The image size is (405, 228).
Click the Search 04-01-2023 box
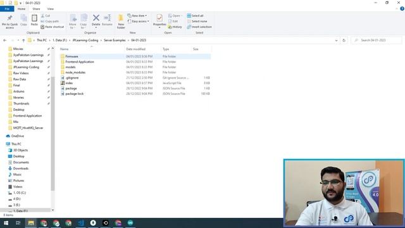377,41
